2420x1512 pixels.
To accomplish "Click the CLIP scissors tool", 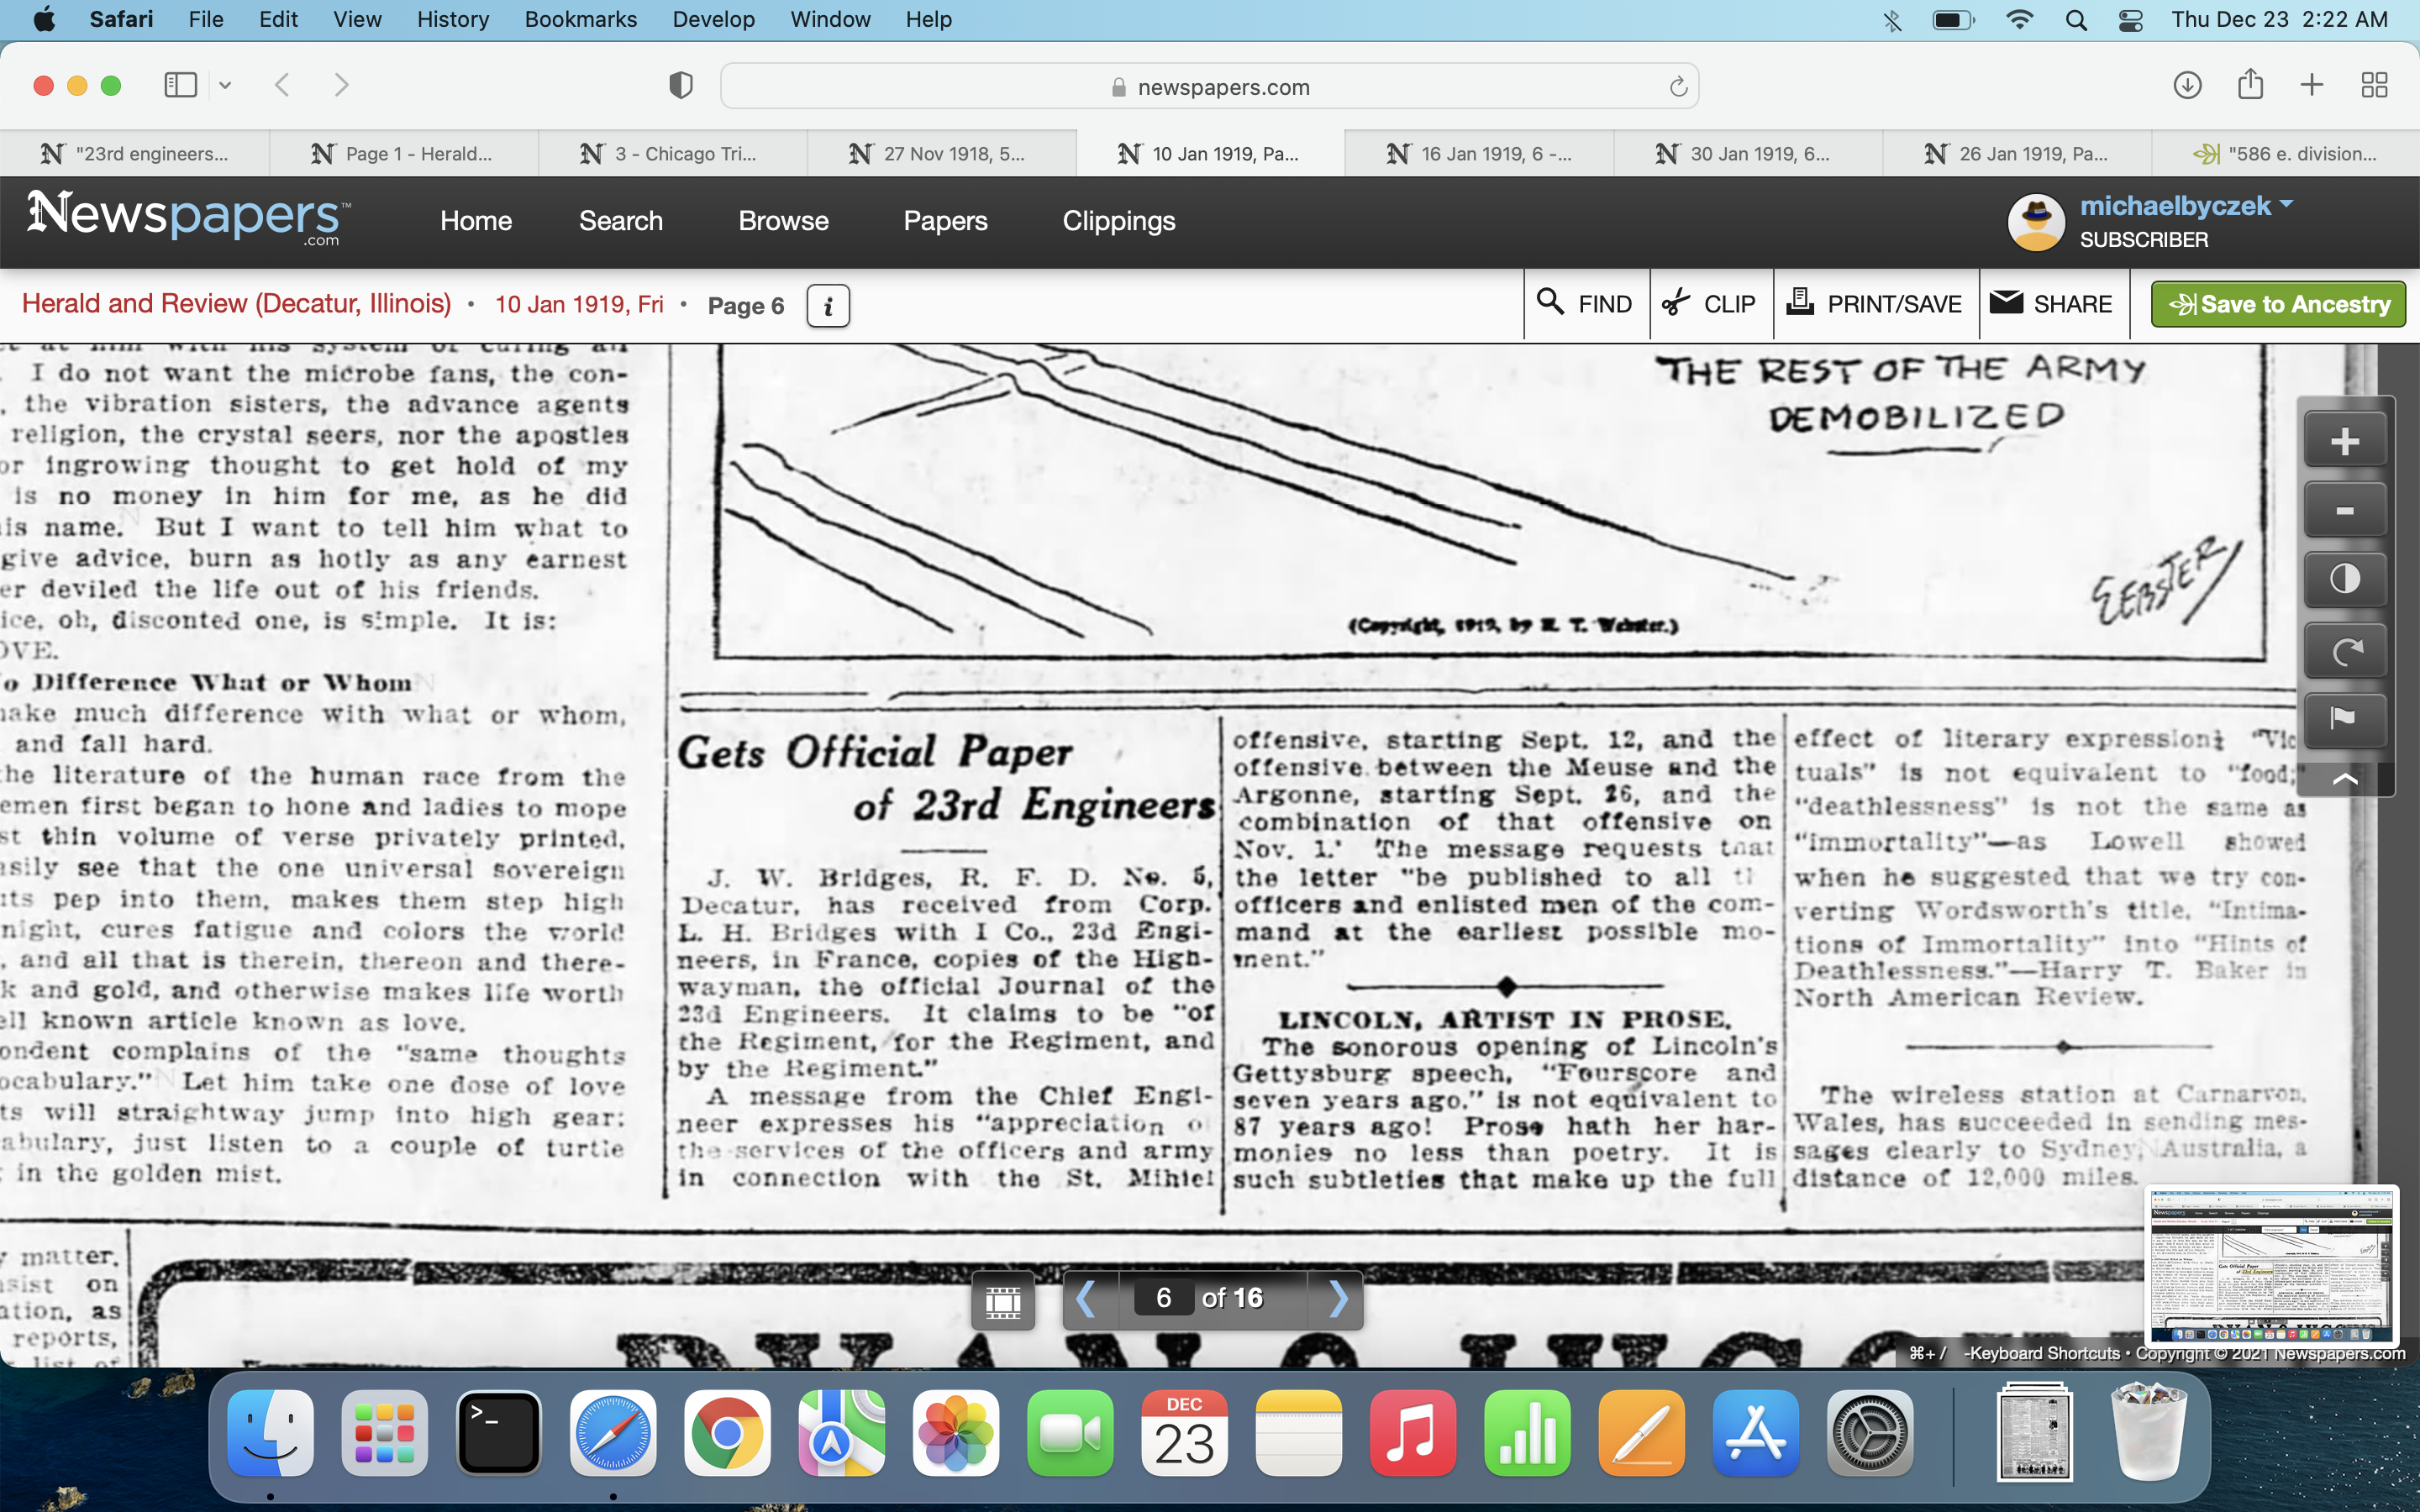I will (1709, 304).
